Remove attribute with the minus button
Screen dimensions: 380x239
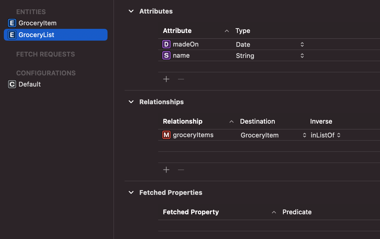[x=181, y=79]
